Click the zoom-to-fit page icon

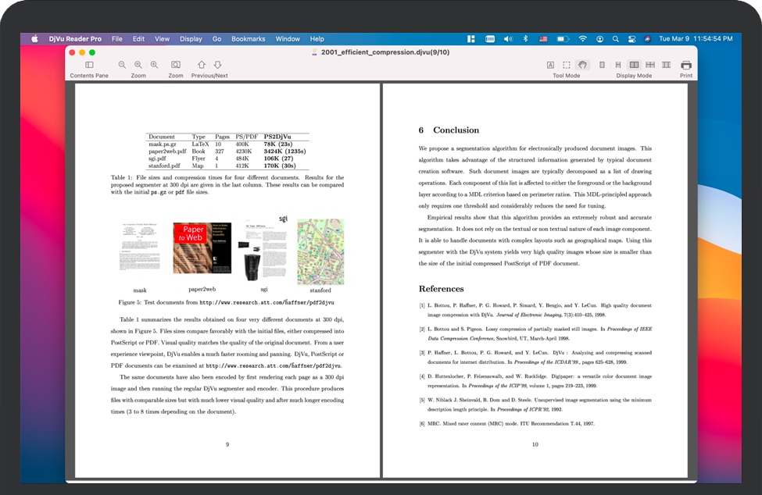(x=176, y=65)
